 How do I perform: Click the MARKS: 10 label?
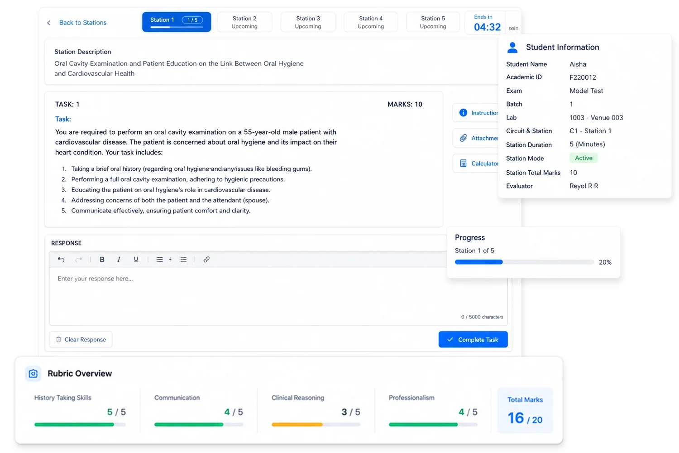coord(405,104)
